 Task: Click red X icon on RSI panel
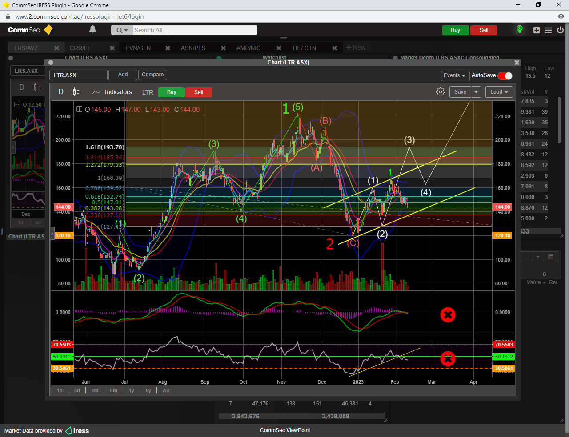448,358
